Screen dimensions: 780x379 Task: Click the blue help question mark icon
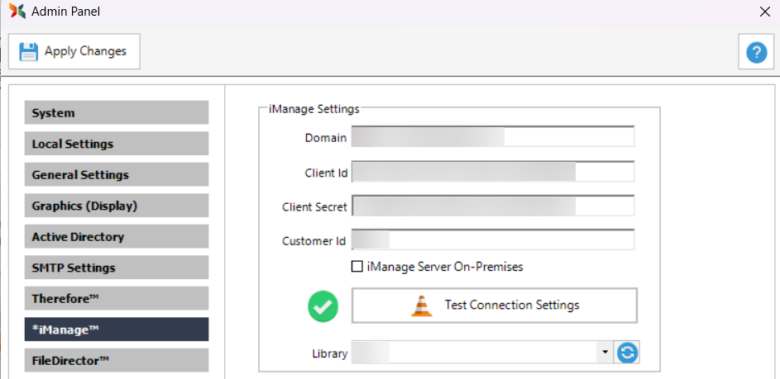pyautogui.click(x=756, y=52)
